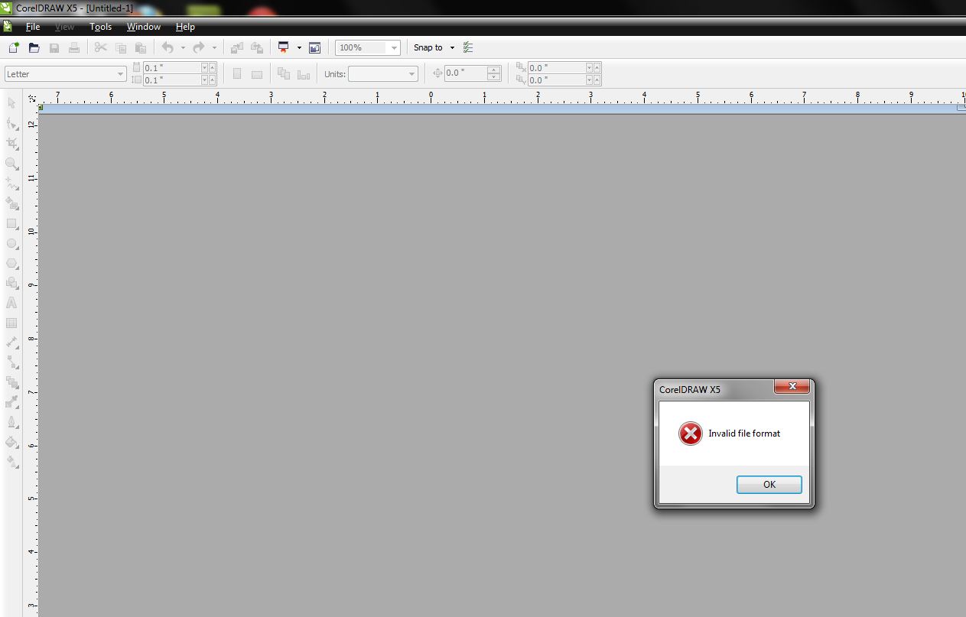Open a file with the folder icon

pyautogui.click(x=34, y=47)
